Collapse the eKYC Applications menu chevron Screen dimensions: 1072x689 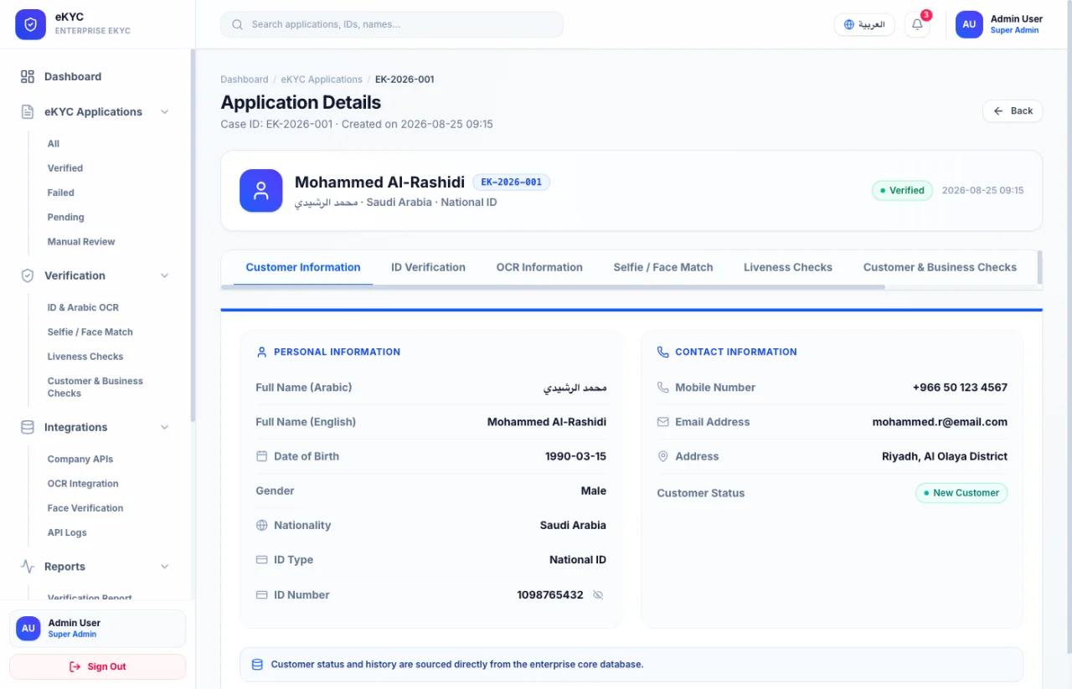[x=164, y=111]
